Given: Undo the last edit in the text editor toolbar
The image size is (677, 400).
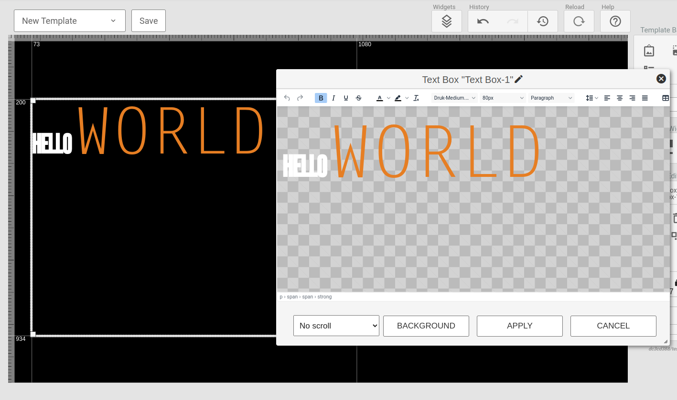Looking at the screenshot, I should pyautogui.click(x=287, y=98).
